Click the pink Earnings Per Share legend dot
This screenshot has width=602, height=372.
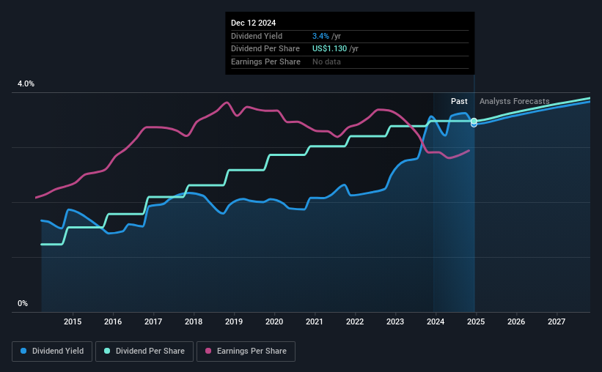click(x=208, y=351)
